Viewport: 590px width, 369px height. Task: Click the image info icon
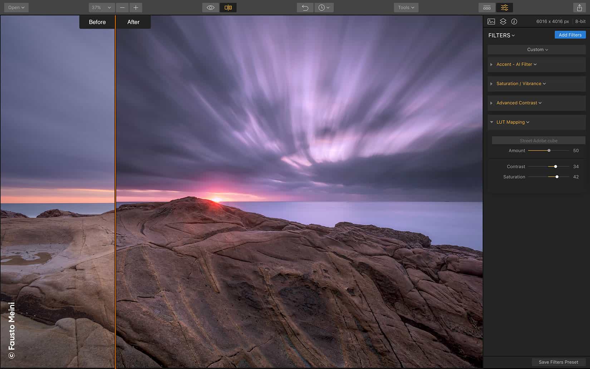[x=514, y=21]
